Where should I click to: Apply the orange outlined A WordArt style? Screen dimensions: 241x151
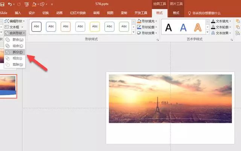click(198, 28)
